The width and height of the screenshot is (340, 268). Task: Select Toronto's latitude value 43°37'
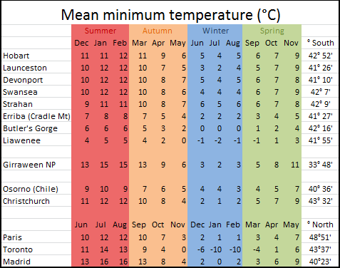[x=321, y=249]
